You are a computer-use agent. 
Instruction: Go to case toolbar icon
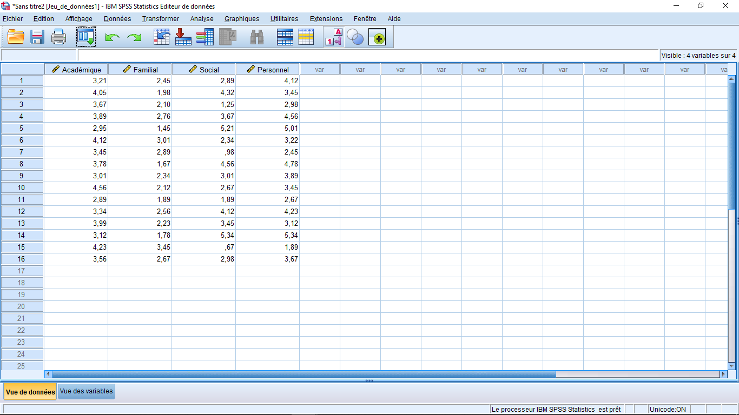(162, 37)
